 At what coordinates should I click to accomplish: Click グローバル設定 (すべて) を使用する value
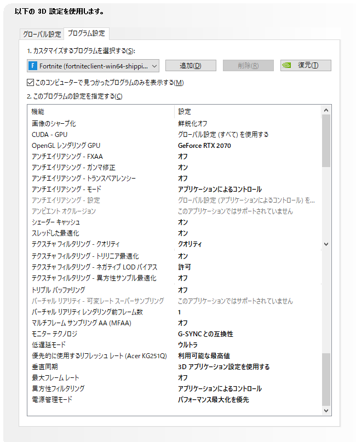[223, 134]
